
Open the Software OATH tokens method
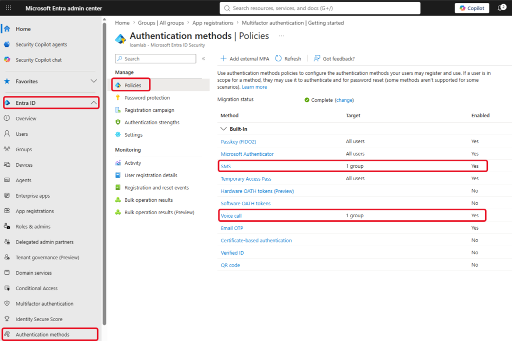[245, 203]
